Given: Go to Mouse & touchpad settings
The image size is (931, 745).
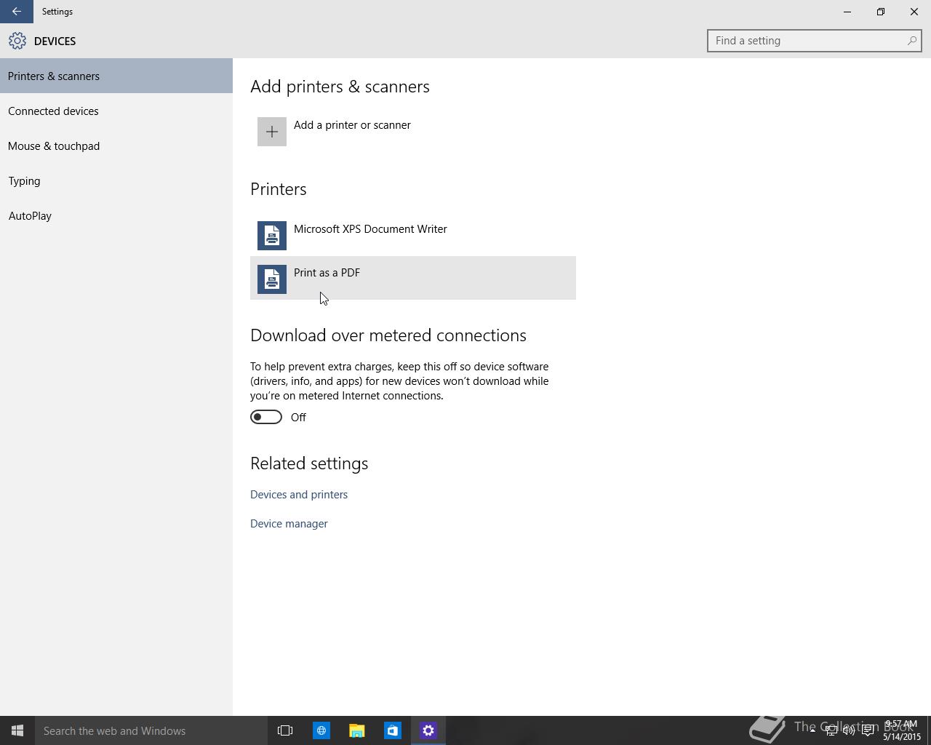Looking at the screenshot, I should coord(116,146).
